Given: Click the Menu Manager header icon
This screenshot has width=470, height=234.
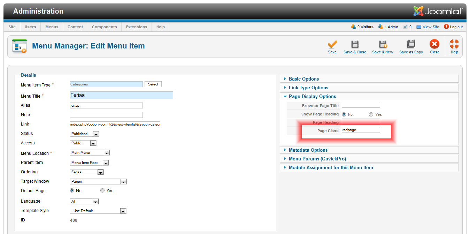Looking at the screenshot, I should 20,46.
